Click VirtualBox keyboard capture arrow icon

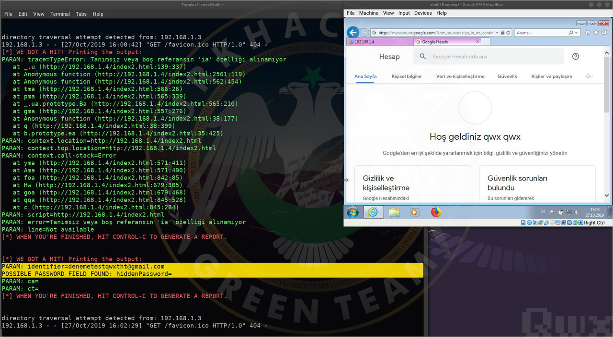(580, 223)
